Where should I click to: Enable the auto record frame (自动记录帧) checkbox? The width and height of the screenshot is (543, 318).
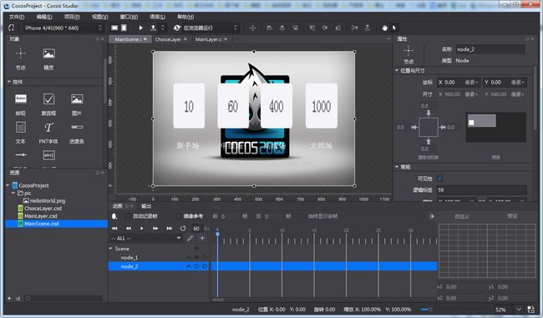pyautogui.click(x=128, y=216)
